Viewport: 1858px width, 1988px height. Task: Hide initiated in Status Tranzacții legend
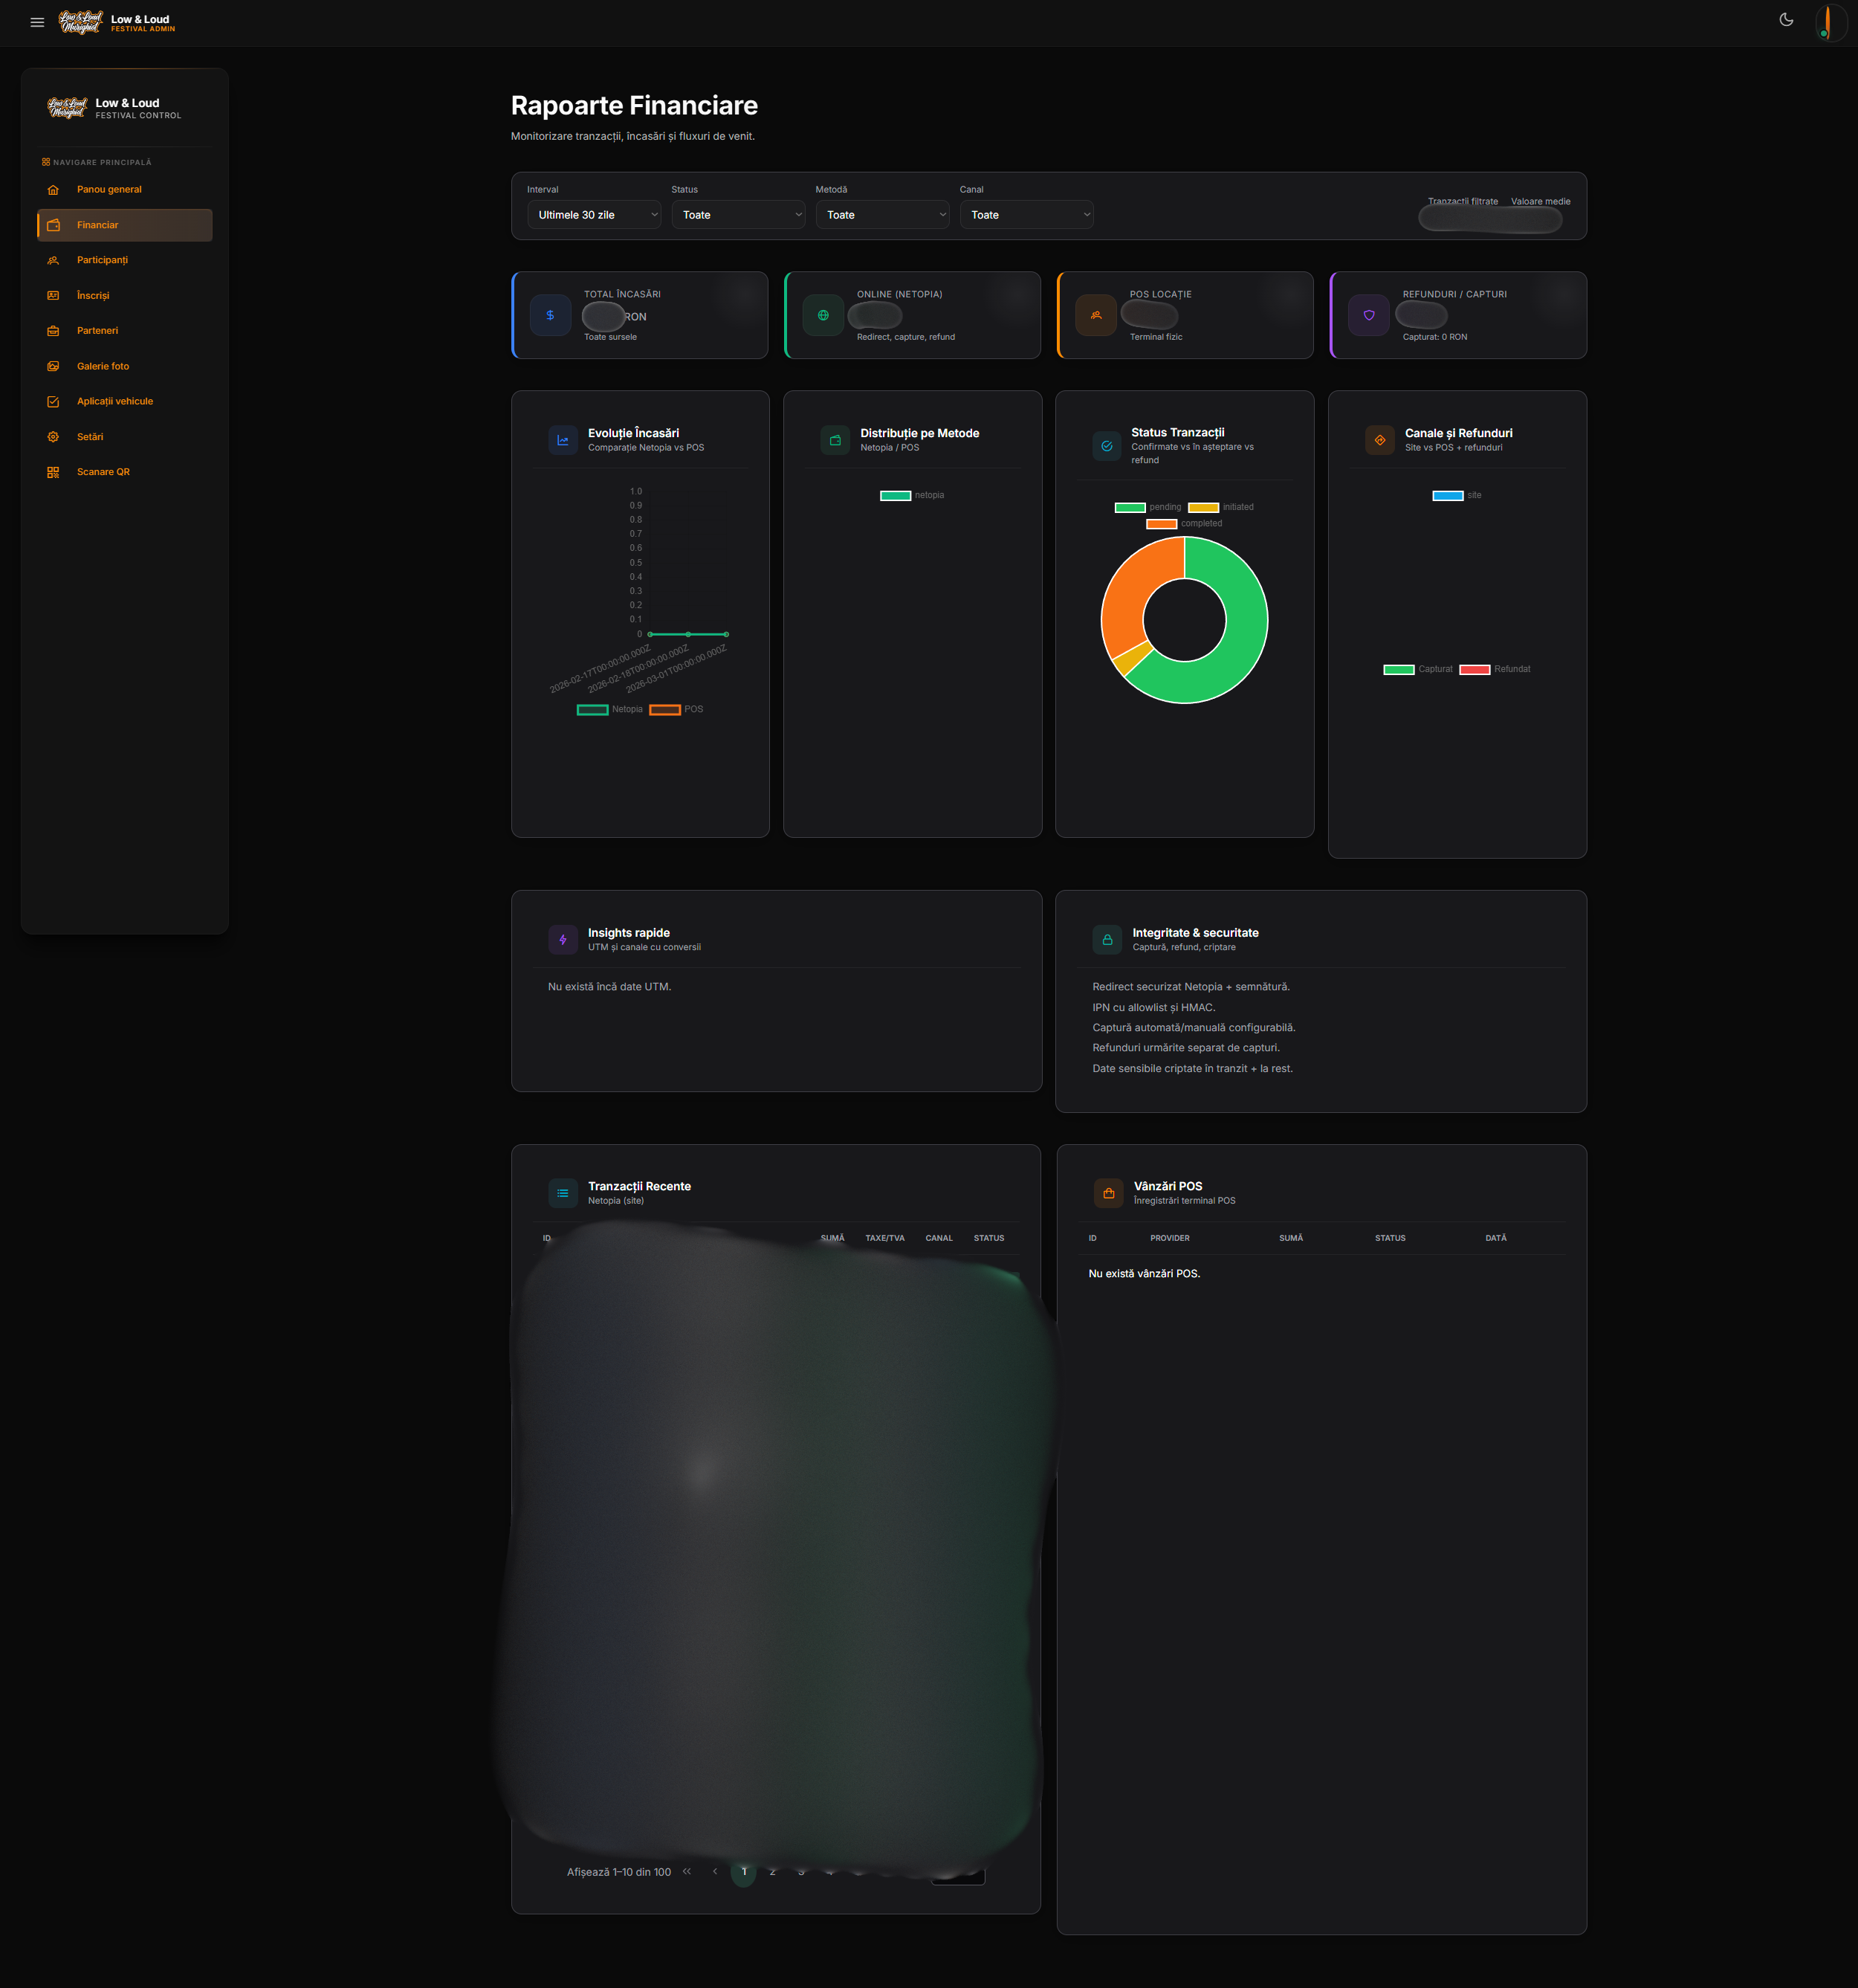point(1220,508)
